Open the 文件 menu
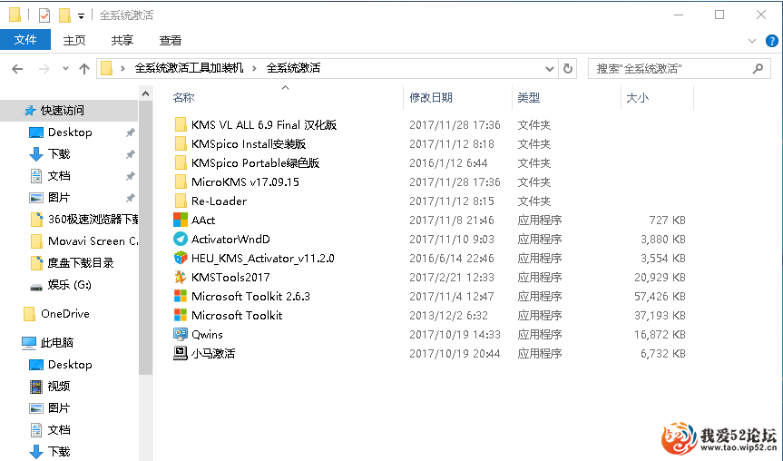This screenshot has width=783, height=461. coord(25,39)
